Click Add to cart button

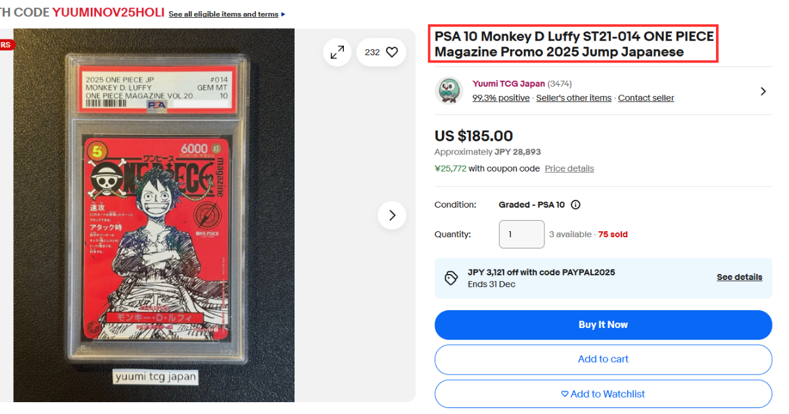[603, 359]
